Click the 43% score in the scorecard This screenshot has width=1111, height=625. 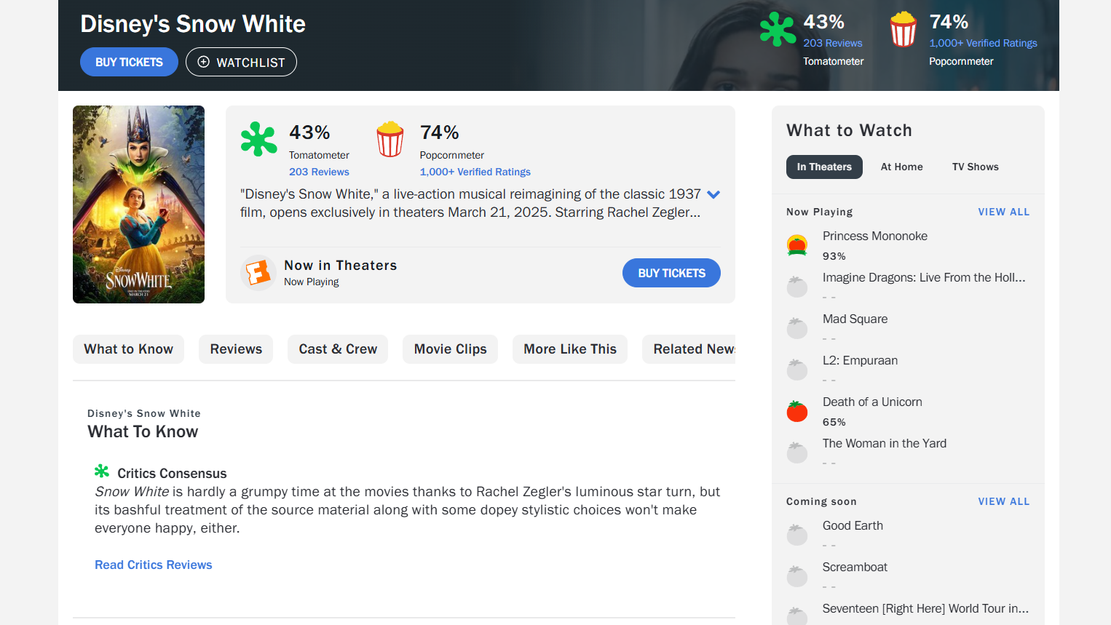coord(309,132)
